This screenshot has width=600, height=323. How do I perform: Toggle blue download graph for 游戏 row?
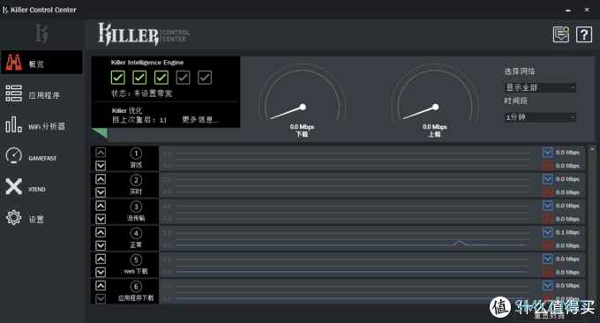click(548, 153)
